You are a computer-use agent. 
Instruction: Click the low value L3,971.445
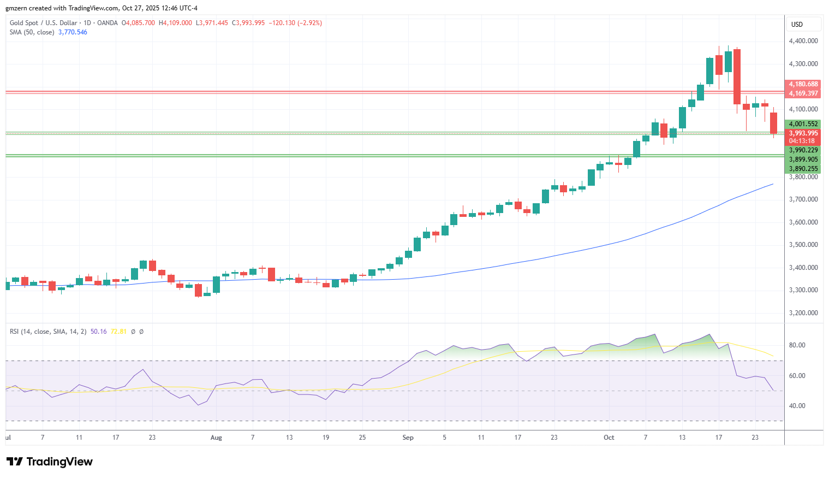coord(212,23)
